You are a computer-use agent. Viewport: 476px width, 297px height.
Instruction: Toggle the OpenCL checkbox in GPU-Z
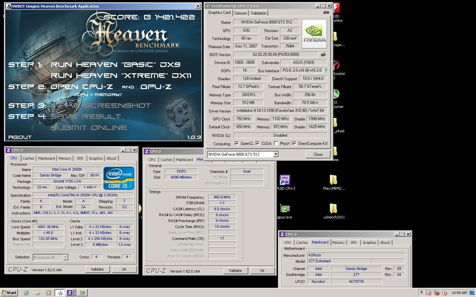coord(237,144)
